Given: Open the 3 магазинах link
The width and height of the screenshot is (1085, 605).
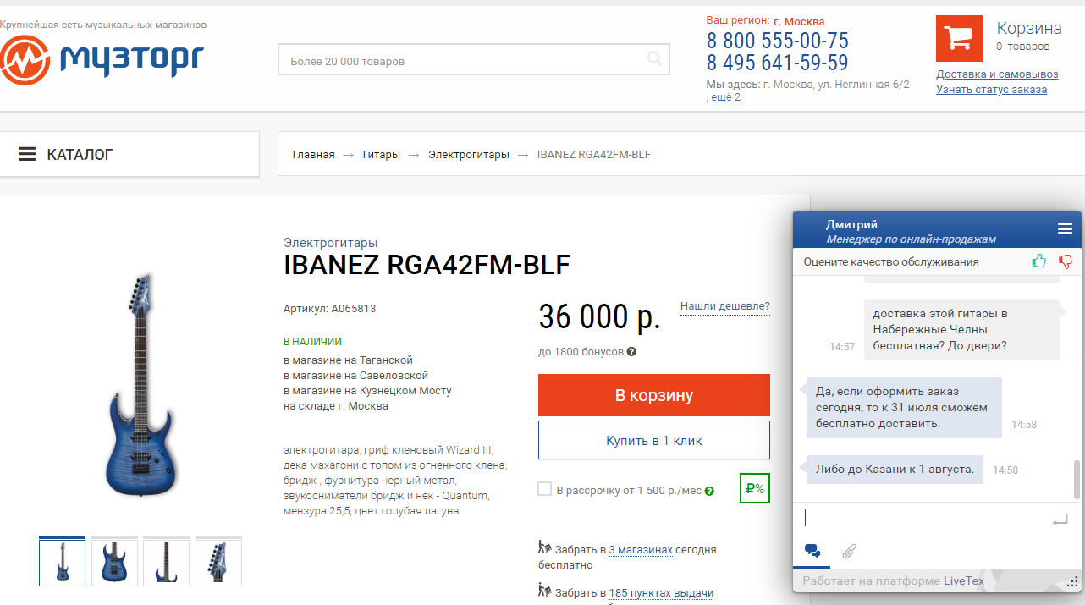Looking at the screenshot, I should (641, 550).
